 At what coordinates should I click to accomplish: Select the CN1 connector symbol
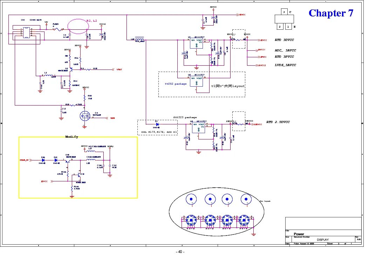tap(26, 32)
